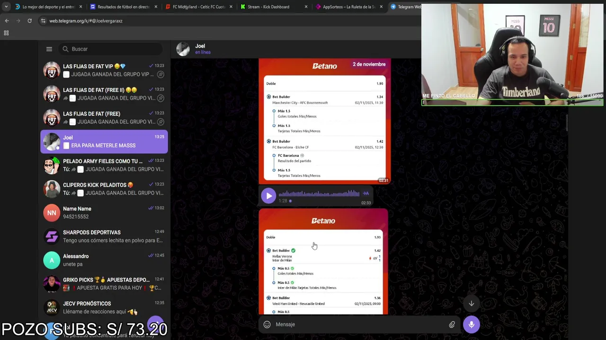
Task: Close the FC Midtjylland tab
Action: (x=231, y=7)
